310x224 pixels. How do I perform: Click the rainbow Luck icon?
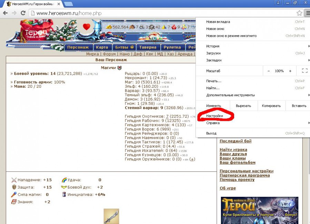pyautogui.click(x=64, y=180)
